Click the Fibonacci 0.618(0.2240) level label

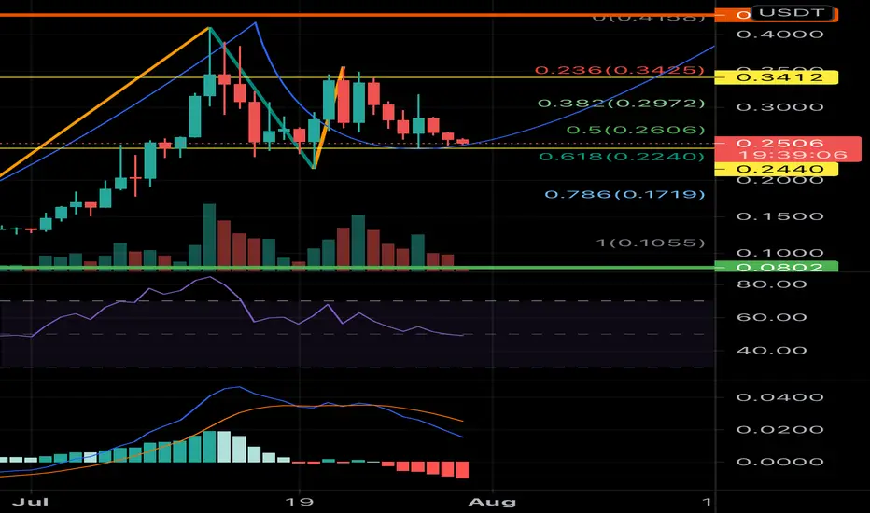(622, 157)
